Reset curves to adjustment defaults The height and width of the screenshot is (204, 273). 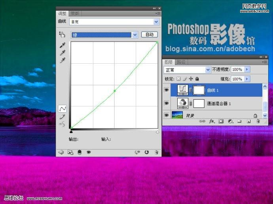[147, 152]
